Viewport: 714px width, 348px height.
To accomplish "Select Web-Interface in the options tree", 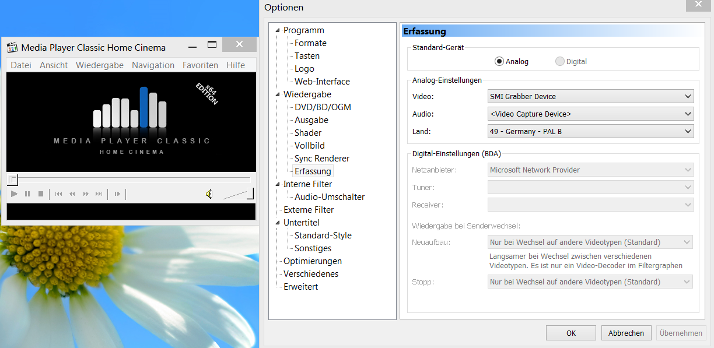I will 322,82.
